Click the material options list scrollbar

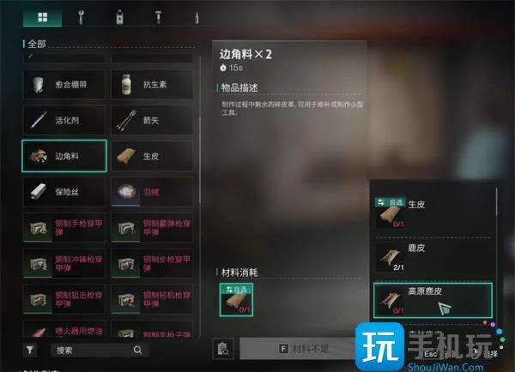497,201
